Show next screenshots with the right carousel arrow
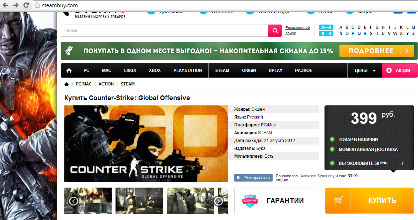 click(x=219, y=201)
